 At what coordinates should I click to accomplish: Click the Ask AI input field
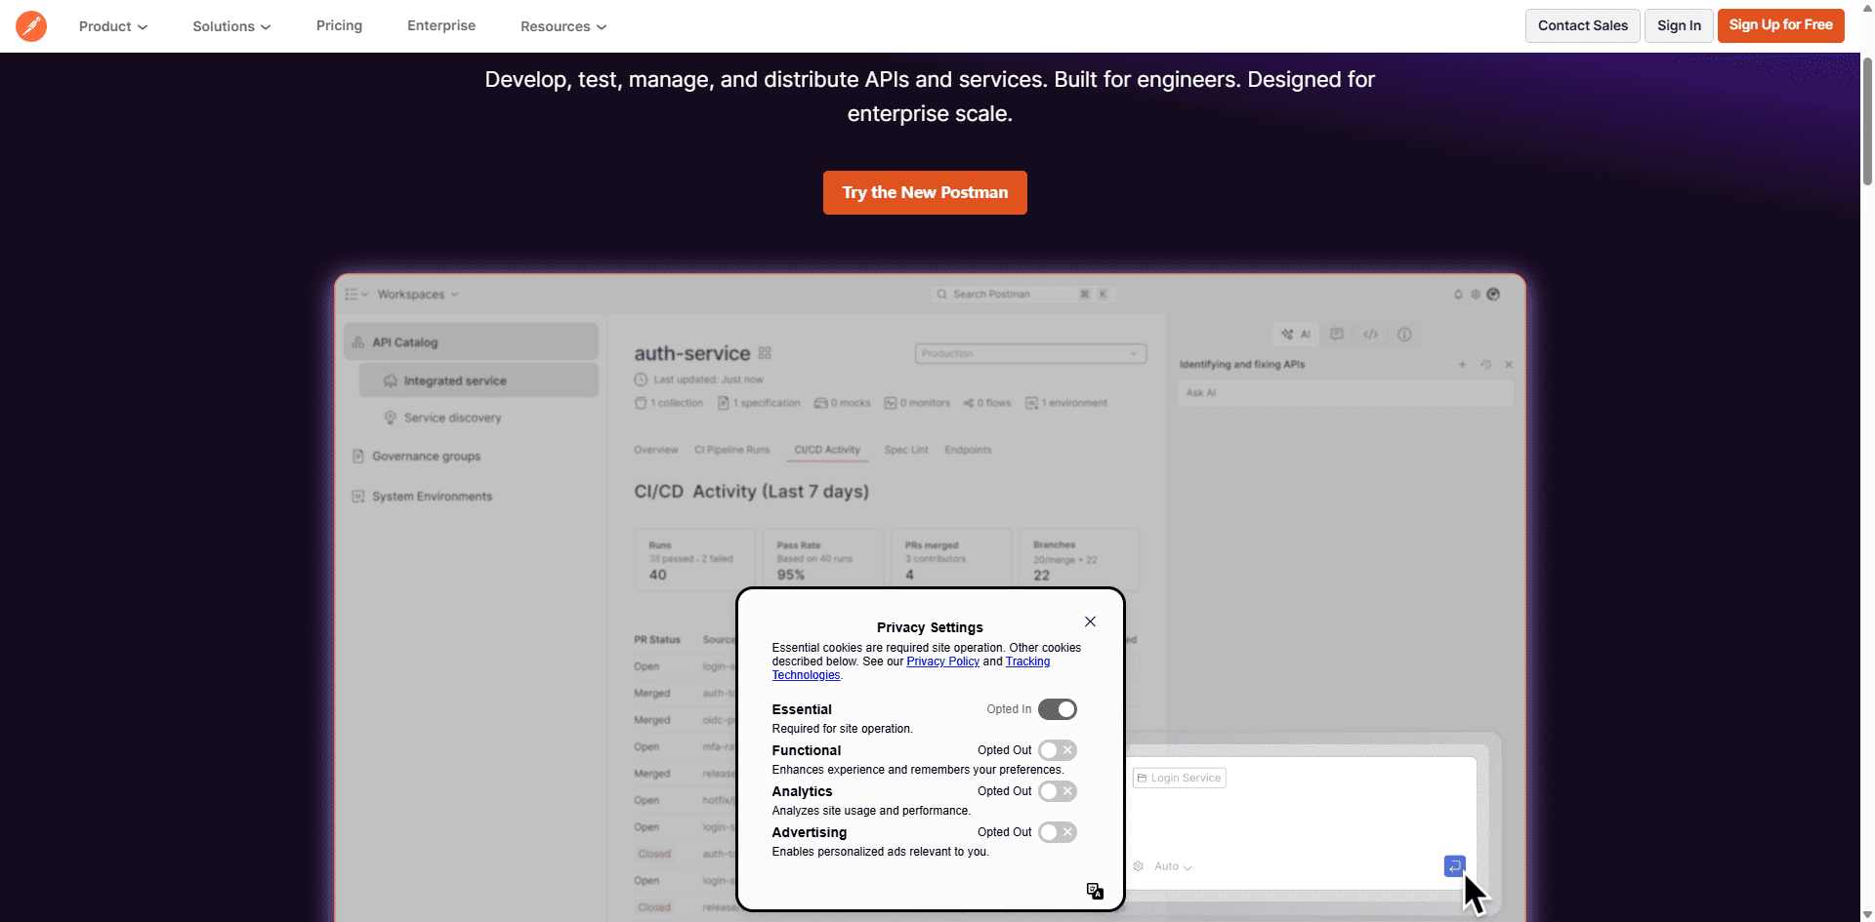[1346, 392]
